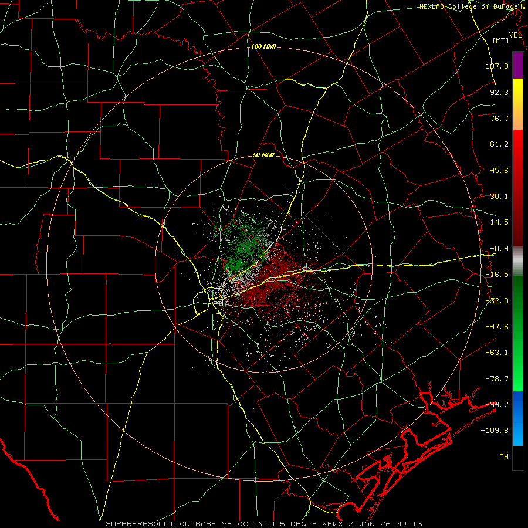The height and width of the screenshot is (528, 528).
Task: Click the [KT] units label
Action: pos(501,40)
